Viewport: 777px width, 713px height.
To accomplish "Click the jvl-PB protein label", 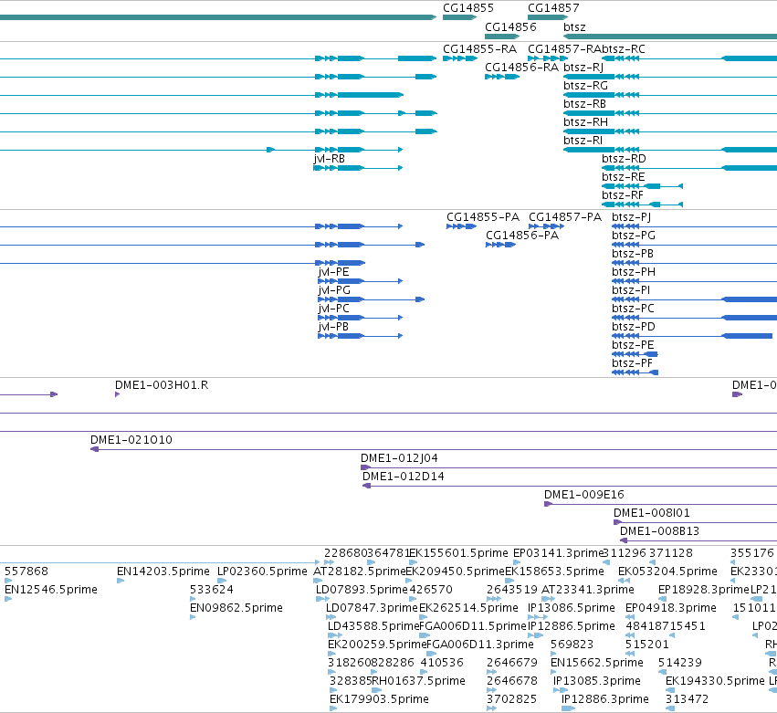I will (x=333, y=328).
